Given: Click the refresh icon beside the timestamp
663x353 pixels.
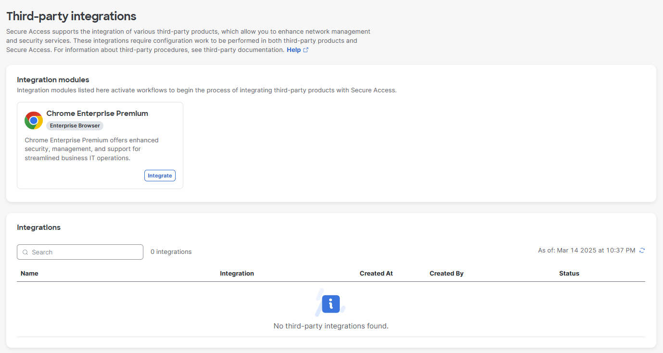Looking at the screenshot, I should 642,251.
